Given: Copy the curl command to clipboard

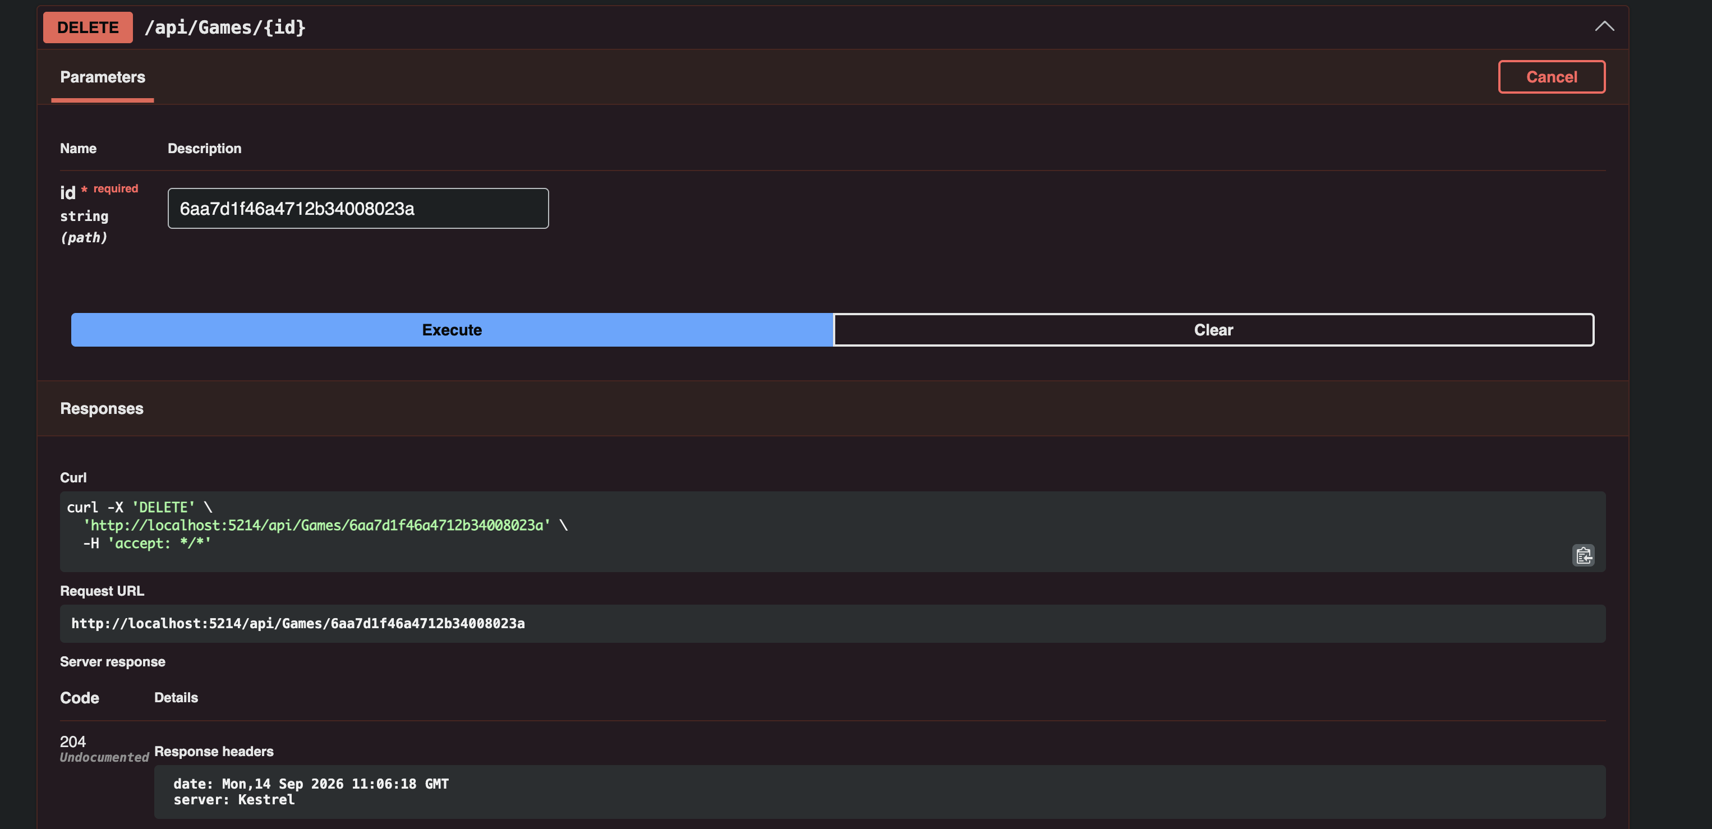Looking at the screenshot, I should point(1583,555).
